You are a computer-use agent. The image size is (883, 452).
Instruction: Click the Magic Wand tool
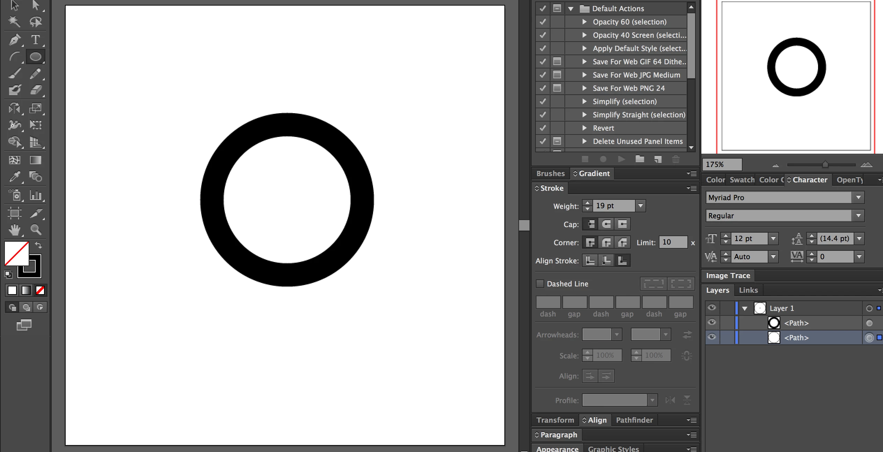15,22
